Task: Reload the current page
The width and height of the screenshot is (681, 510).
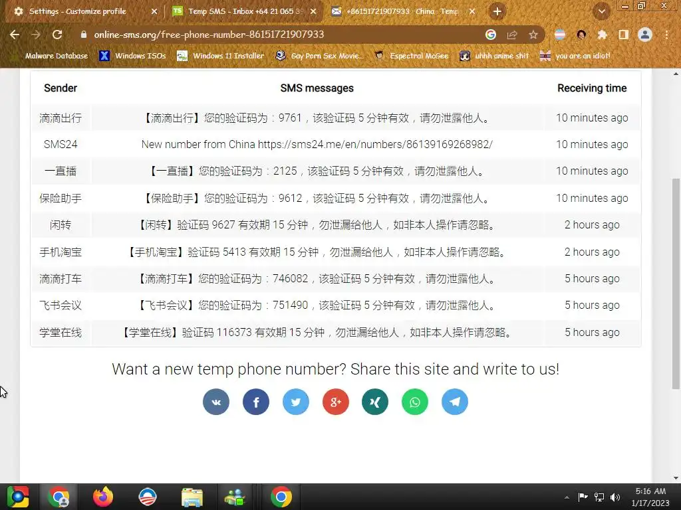Action: [x=57, y=35]
